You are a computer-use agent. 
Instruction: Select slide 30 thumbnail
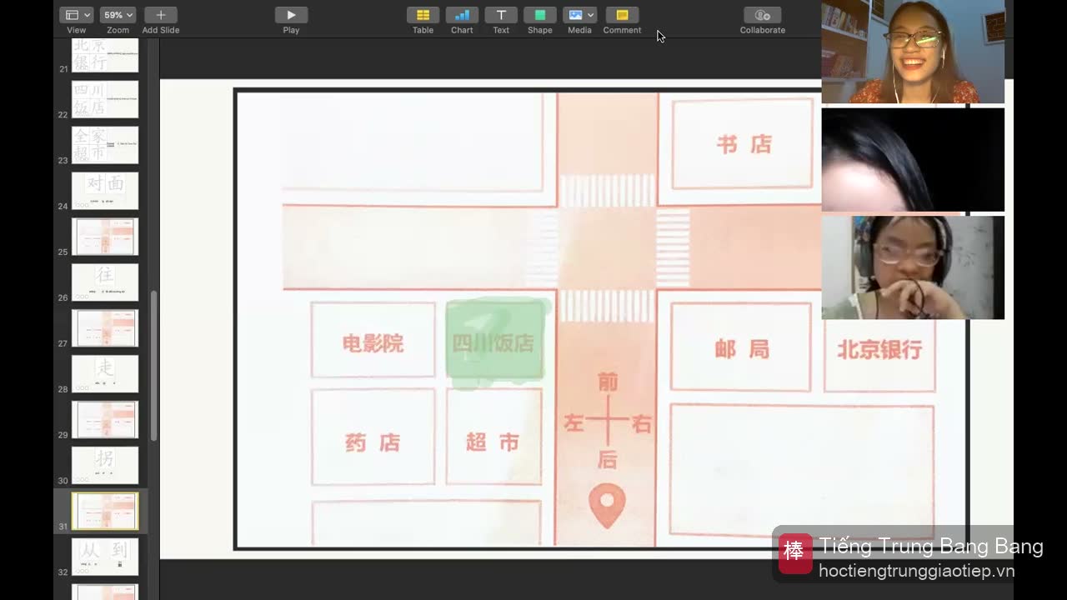point(105,466)
